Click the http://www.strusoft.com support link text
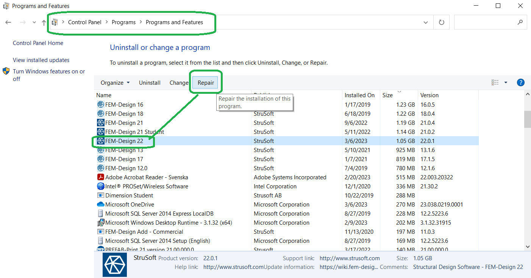The width and height of the screenshot is (531, 278). click(350, 258)
